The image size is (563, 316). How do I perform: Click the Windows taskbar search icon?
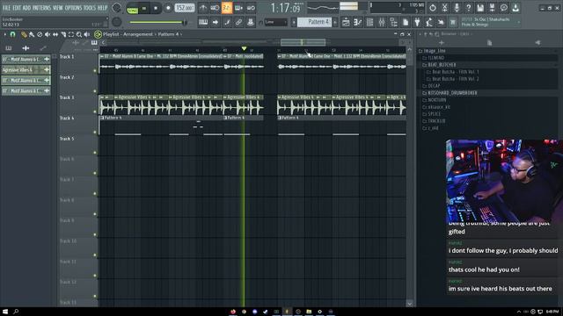[x=16, y=312]
